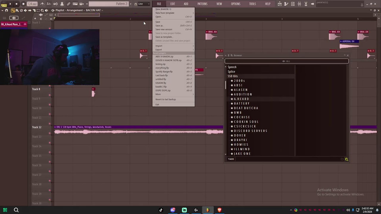The height and width of the screenshot is (214, 381).
Task: Open the Playlist view icon
Action: click(280, 4)
